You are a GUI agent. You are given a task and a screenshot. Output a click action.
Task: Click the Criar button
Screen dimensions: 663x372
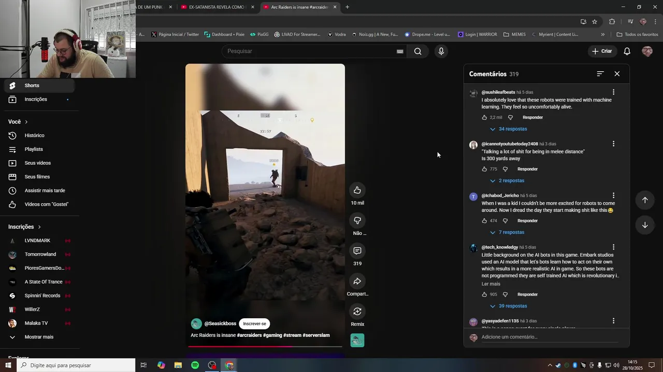pyautogui.click(x=602, y=51)
